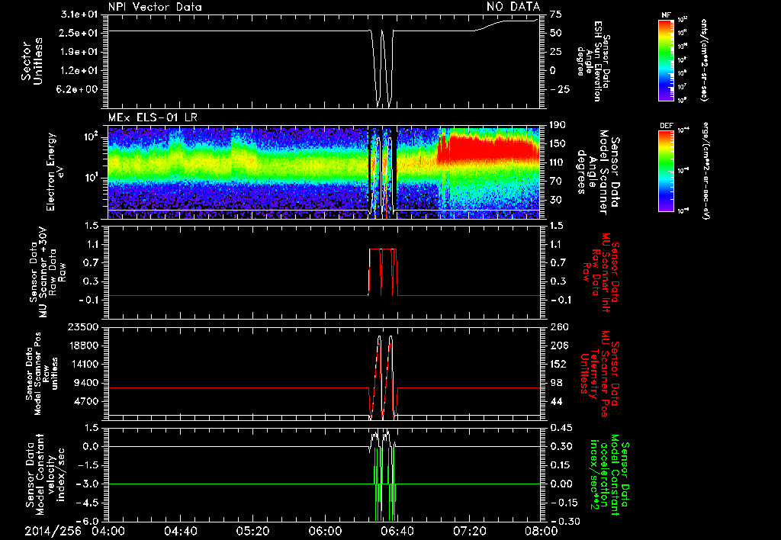Select the 06:40 time axis label
This screenshot has width=781, height=540.
(x=396, y=531)
